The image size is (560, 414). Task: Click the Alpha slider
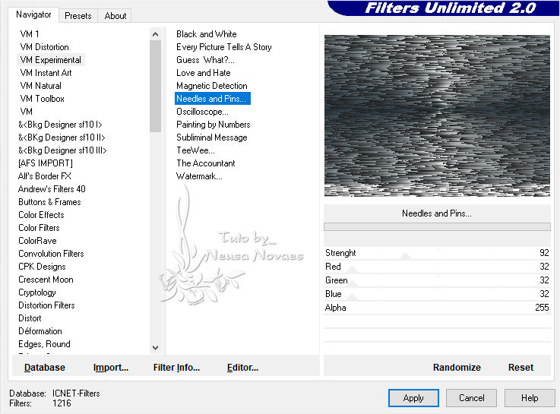coord(437,308)
